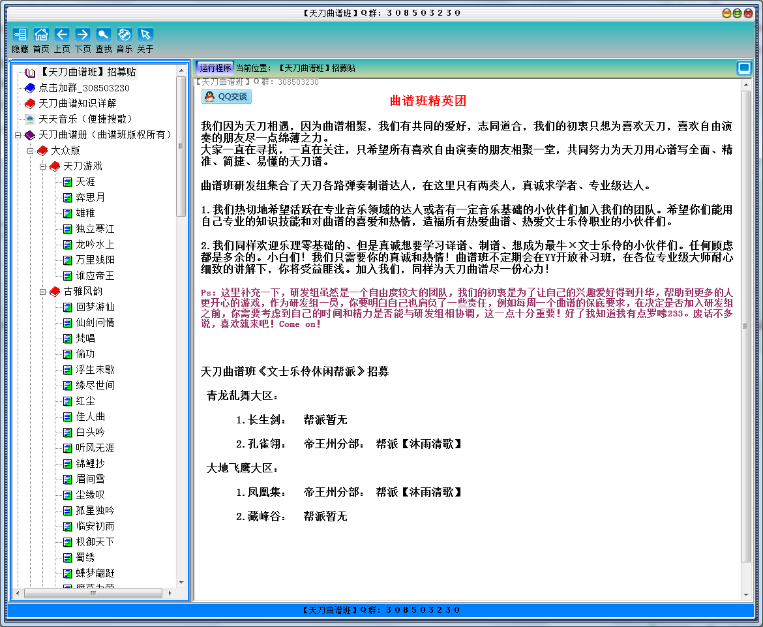
Task: Open the 音乐 music icon
Action: (x=125, y=35)
